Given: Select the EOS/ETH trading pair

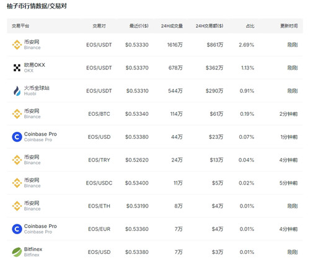Looking at the screenshot, I should pyautogui.click(x=99, y=206).
